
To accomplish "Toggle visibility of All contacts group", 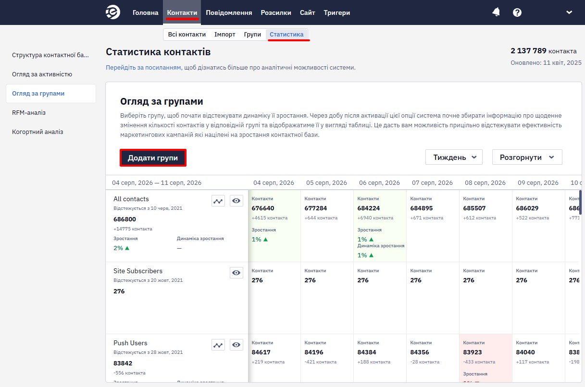I will (x=236, y=201).
